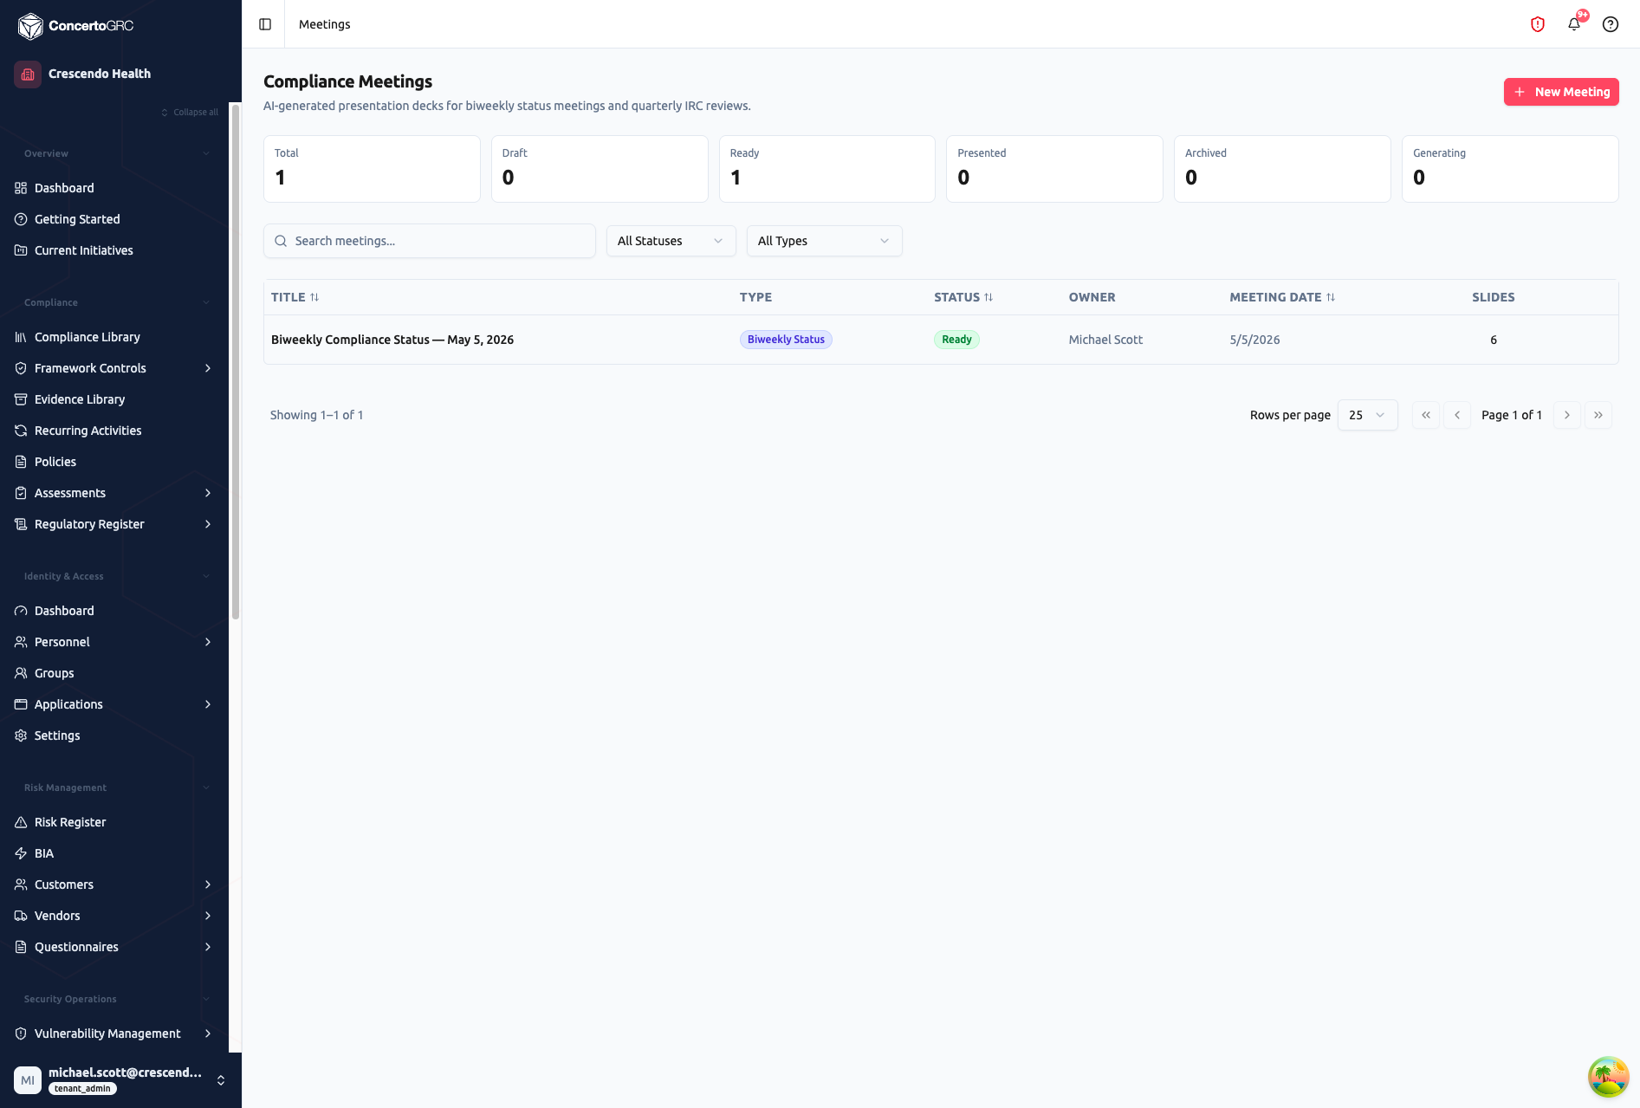Go to next page

(1567, 415)
